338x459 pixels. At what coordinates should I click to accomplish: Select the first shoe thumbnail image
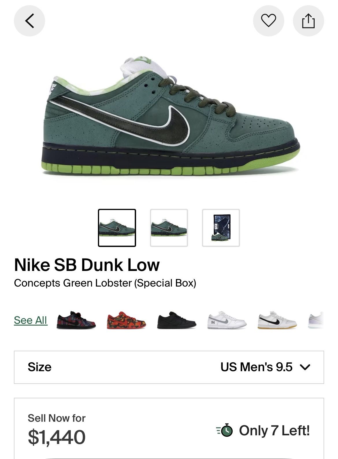[117, 228]
